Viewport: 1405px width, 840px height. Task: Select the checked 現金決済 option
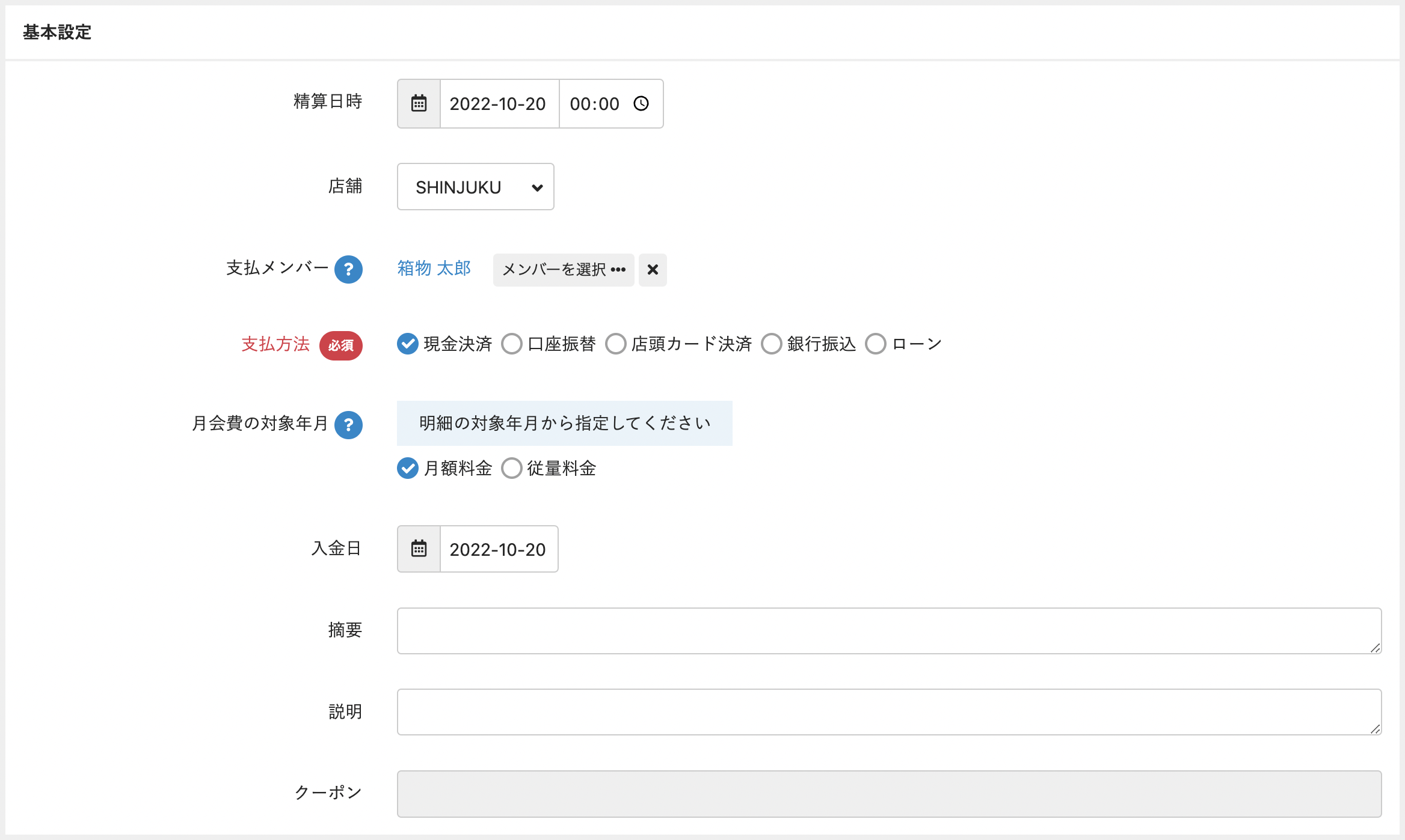point(408,344)
